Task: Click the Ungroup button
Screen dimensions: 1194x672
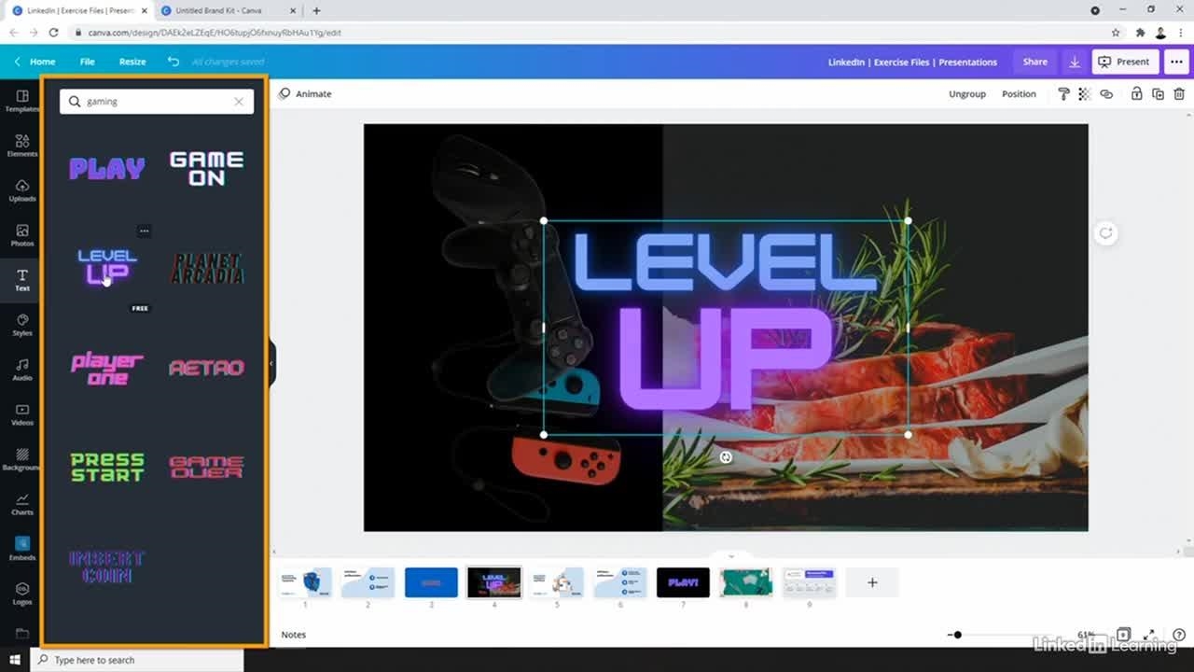Action: pyautogui.click(x=967, y=94)
